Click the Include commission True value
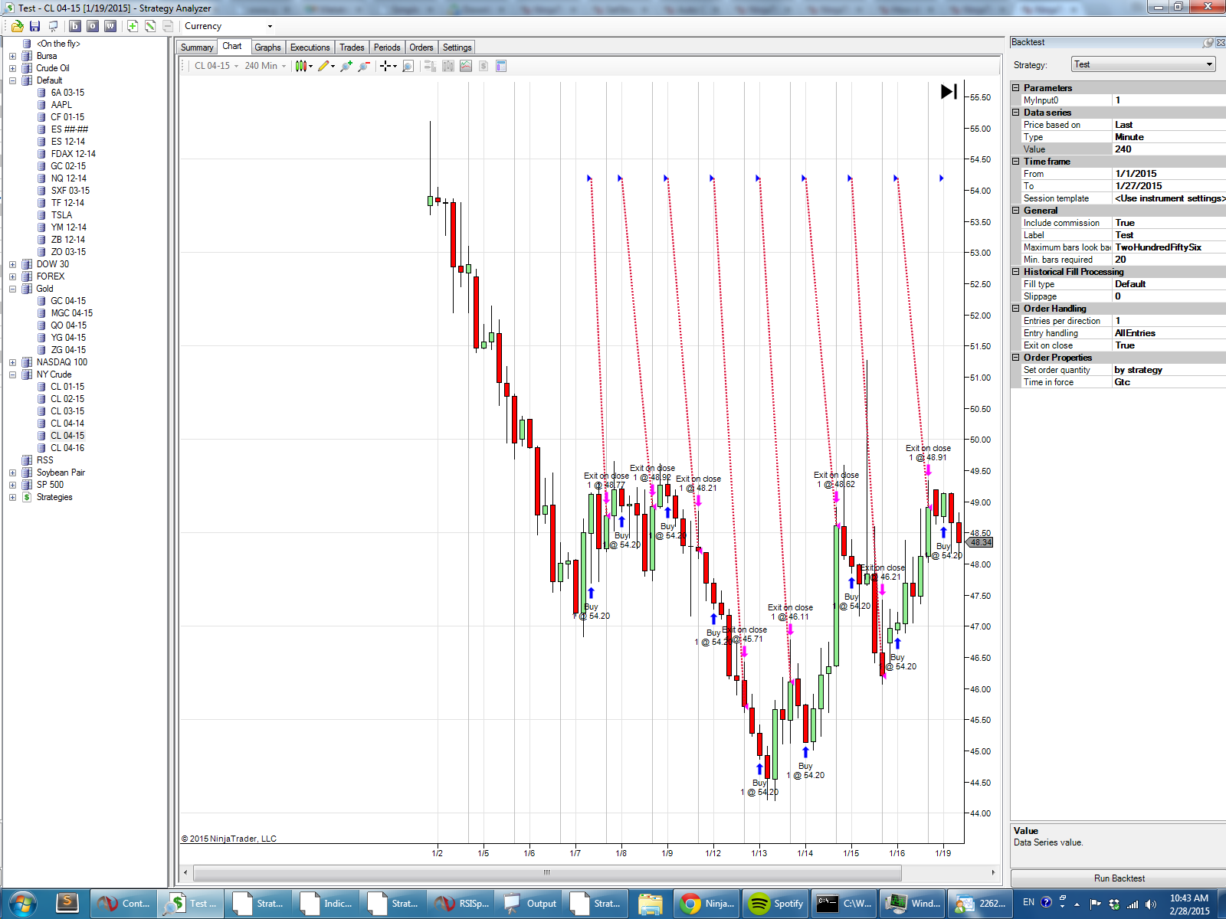1226x919 pixels. coord(1169,223)
